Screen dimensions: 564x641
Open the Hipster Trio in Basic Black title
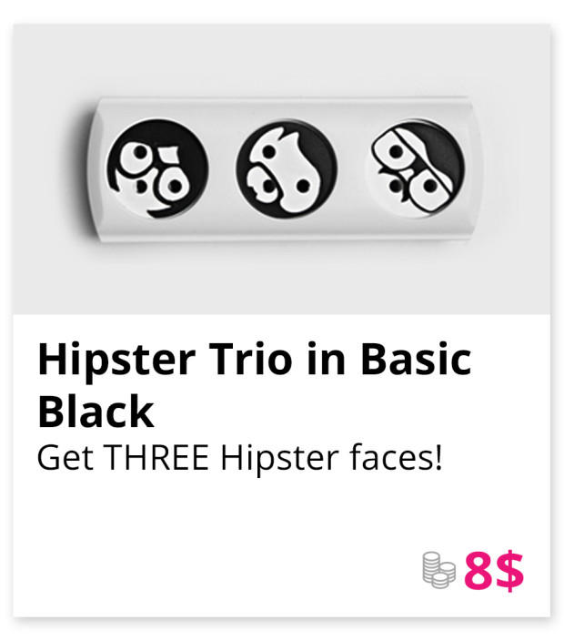click(255, 385)
